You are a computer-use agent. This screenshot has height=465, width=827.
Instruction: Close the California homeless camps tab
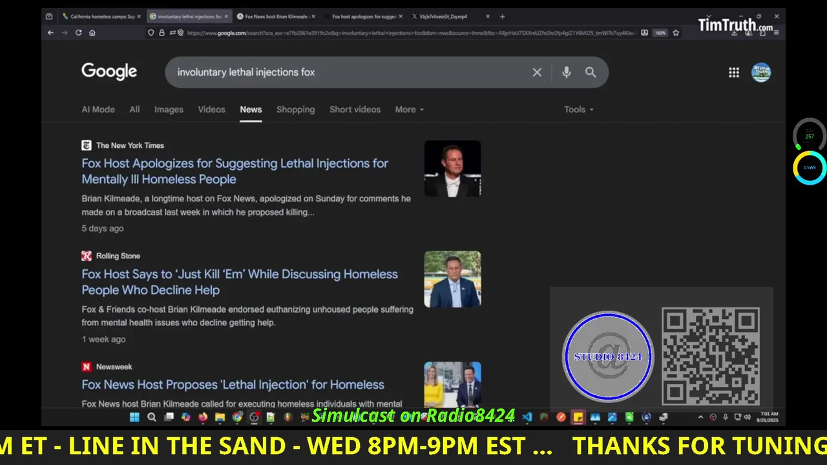coord(140,16)
